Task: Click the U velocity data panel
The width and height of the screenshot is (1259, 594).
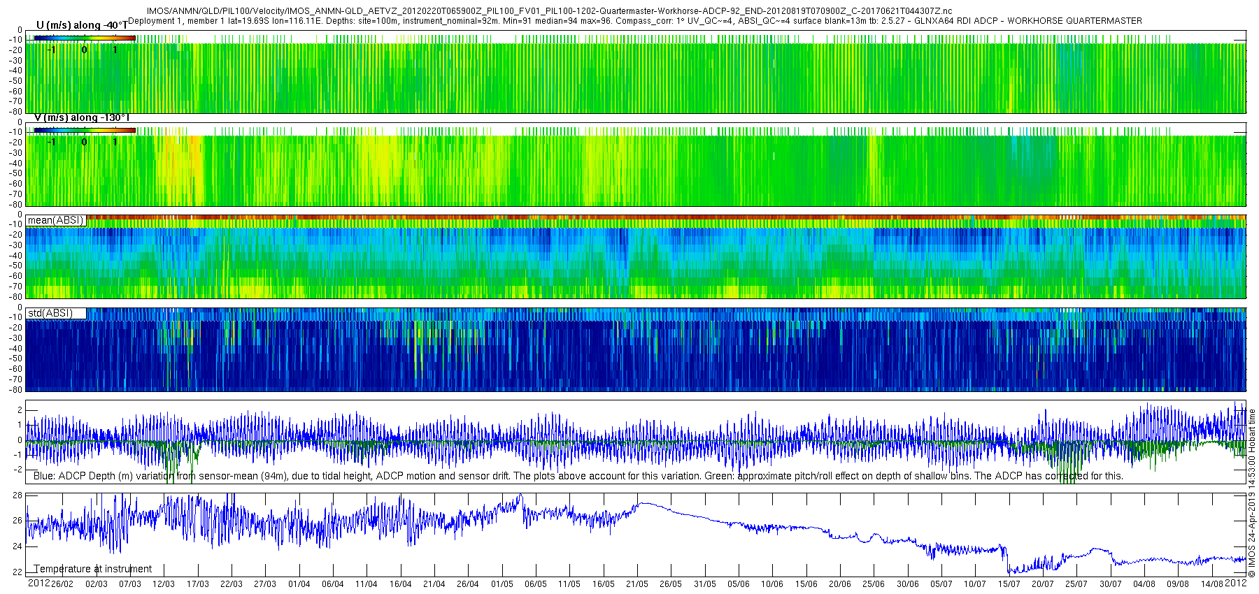Action: (x=636, y=71)
